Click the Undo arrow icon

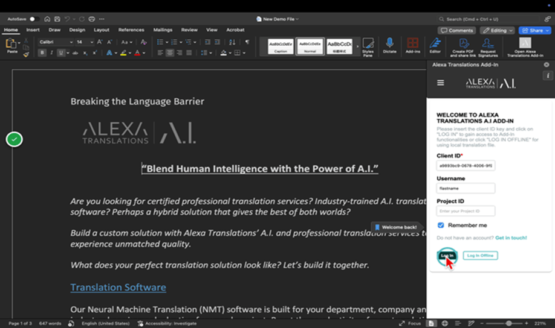tap(67, 19)
